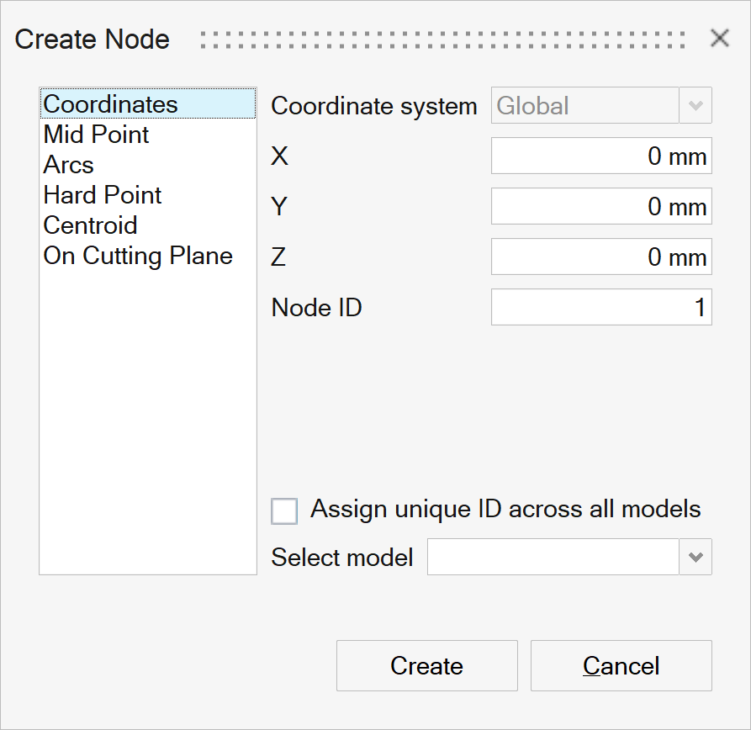The height and width of the screenshot is (730, 751).
Task: Select Arcs from the list
Action: point(68,165)
